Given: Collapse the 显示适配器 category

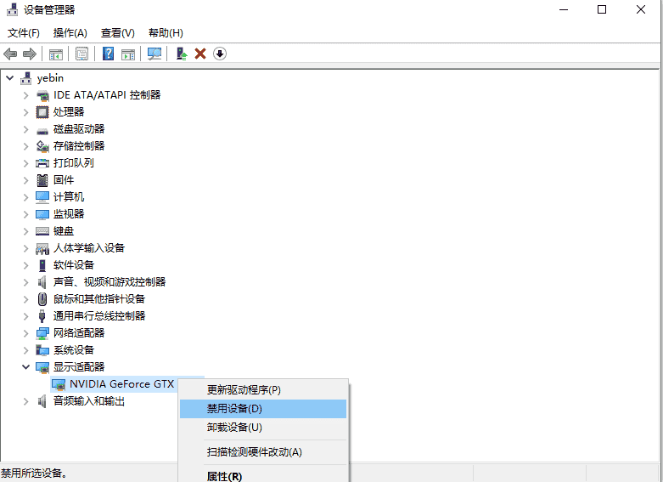Looking at the screenshot, I should (25, 367).
